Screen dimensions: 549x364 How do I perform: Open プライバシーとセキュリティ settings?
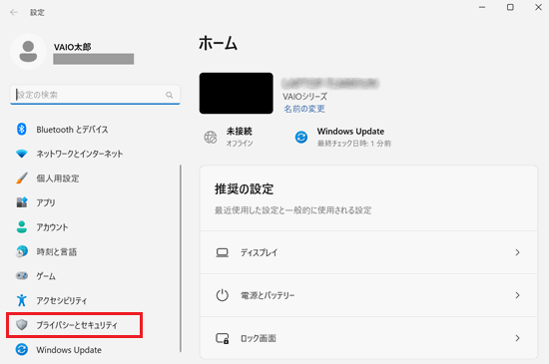tap(74, 325)
